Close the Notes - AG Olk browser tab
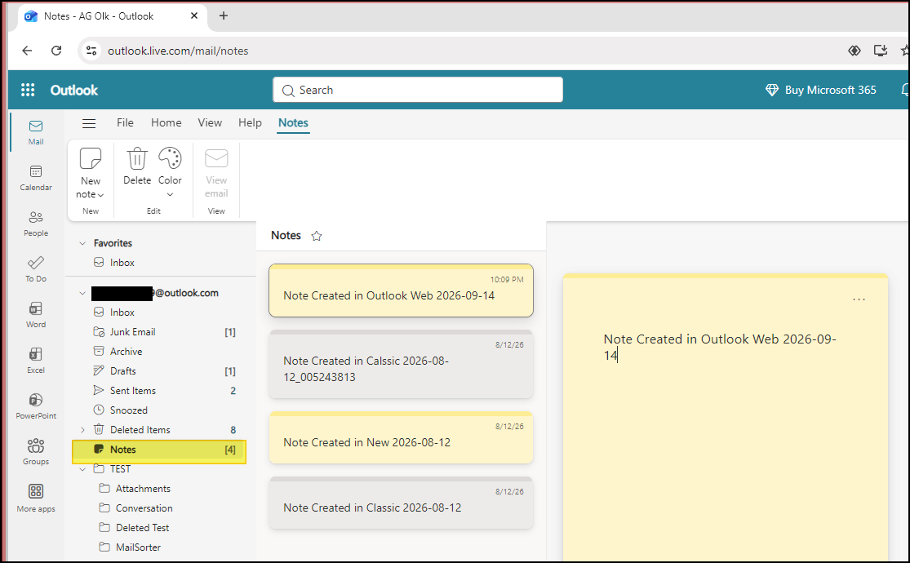Image resolution: width=910 pixels, height=563 pixels. click(194, 16)
